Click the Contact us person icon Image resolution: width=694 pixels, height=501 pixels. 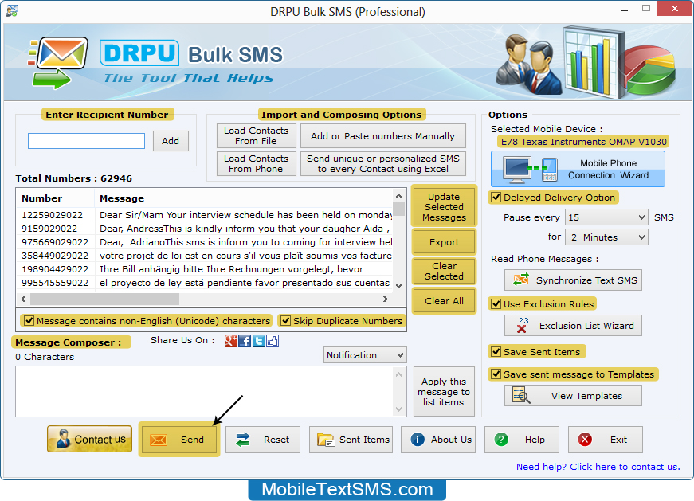63,439
